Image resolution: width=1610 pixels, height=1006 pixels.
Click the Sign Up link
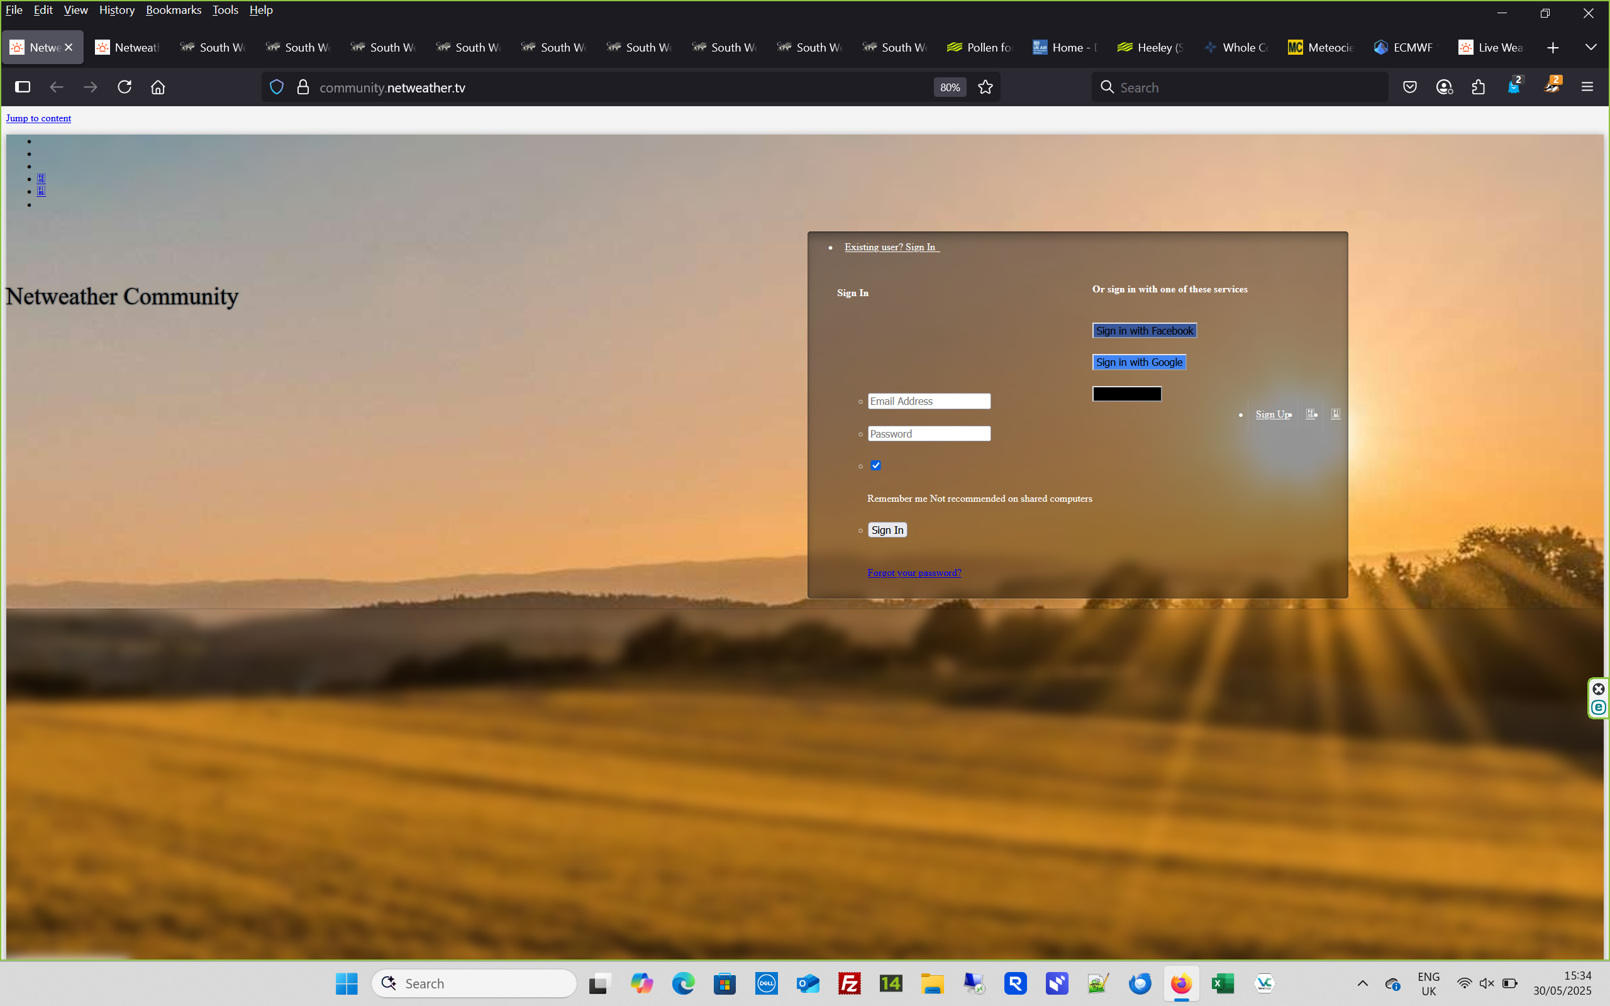click(x=1273, y=414)
